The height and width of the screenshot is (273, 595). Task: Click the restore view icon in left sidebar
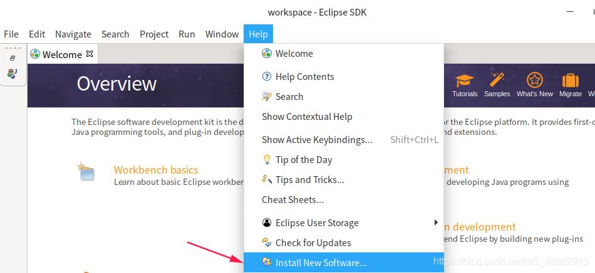pos(12,58)
